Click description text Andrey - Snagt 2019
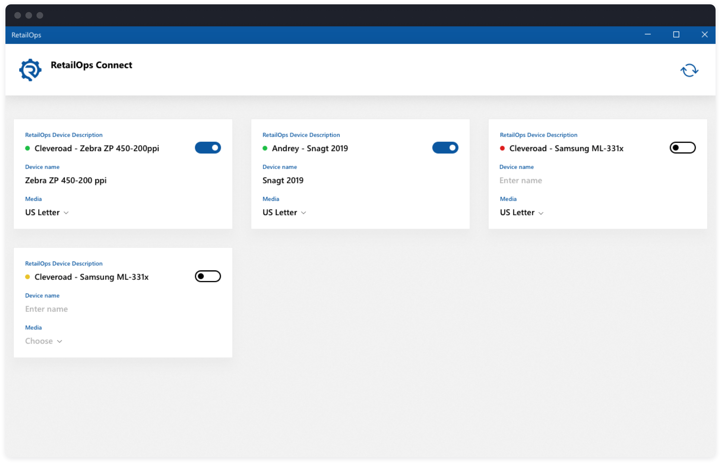 [x=310, y=149]
